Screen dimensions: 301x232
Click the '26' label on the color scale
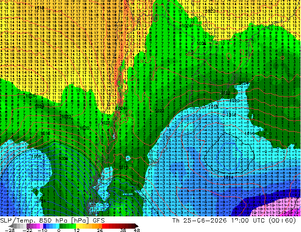coord(100,230)
